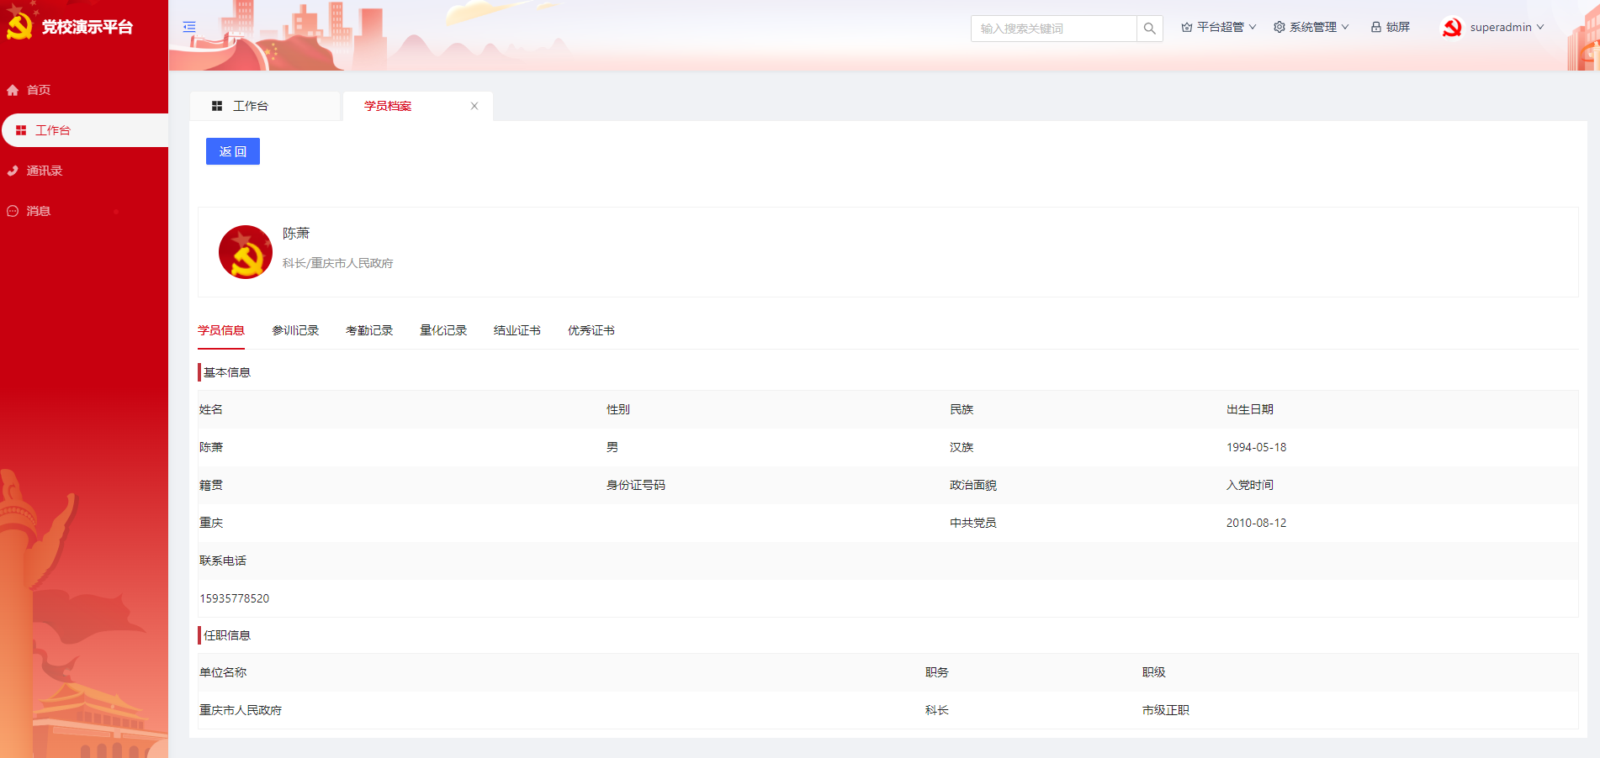Open the superadmin user dropdown
Viewport: 1600px width, 758px height.
coord(1506,27)
